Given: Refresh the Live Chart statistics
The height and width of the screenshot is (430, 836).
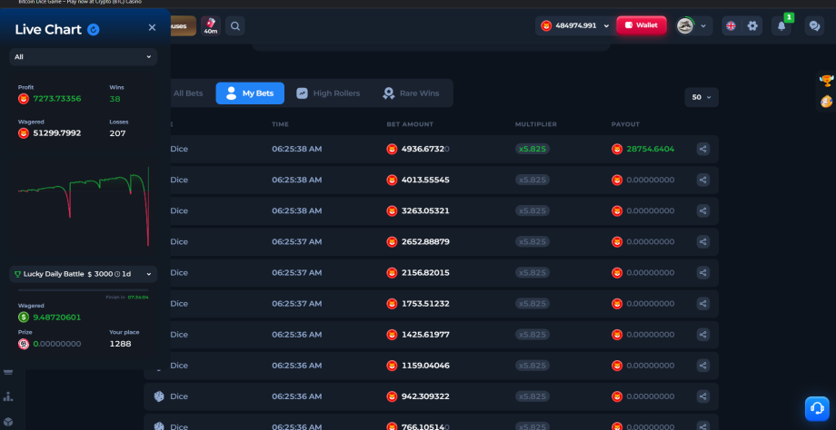Looking at the screenshot, I should tap(94, 29).
